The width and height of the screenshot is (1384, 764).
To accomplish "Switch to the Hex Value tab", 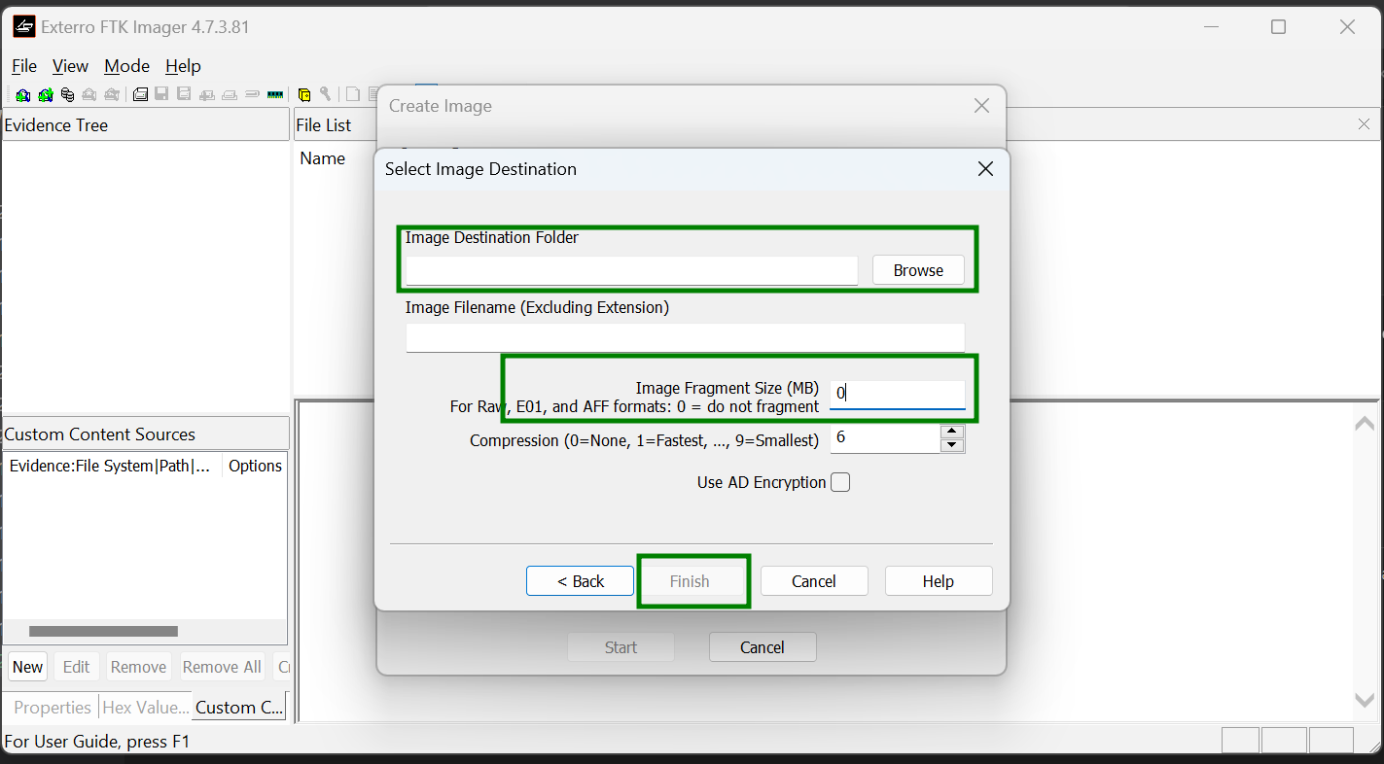I will click(x=146, y=708).
